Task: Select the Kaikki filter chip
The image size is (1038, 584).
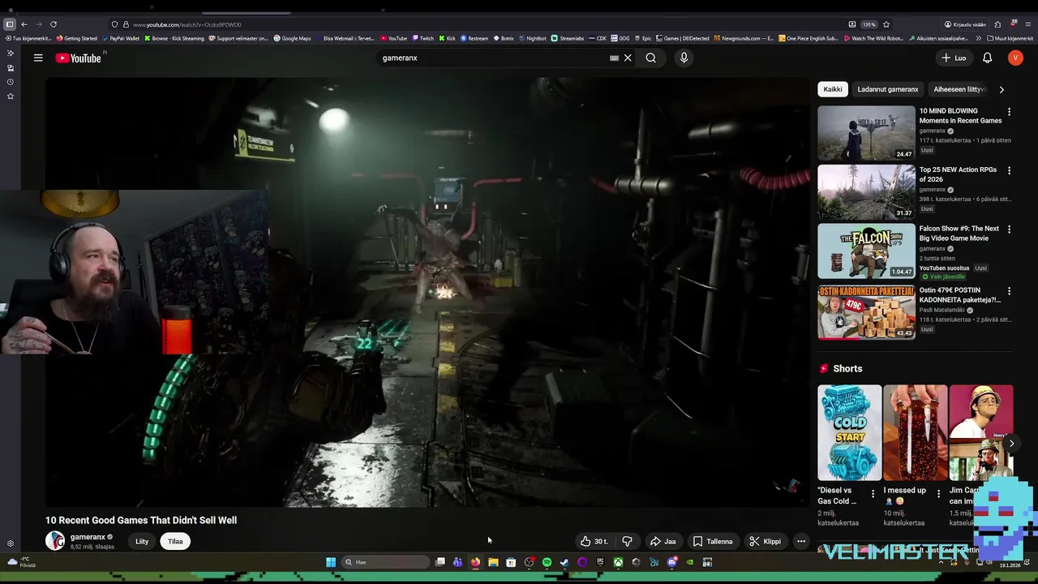Action: click(x=833, y=89)
